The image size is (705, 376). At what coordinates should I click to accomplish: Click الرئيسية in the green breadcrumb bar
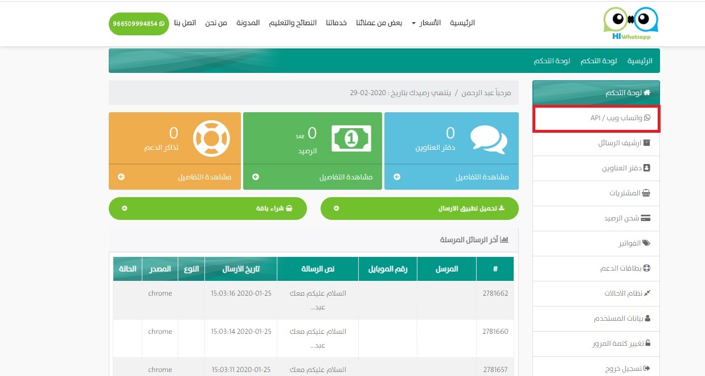(x=640, y=61)
